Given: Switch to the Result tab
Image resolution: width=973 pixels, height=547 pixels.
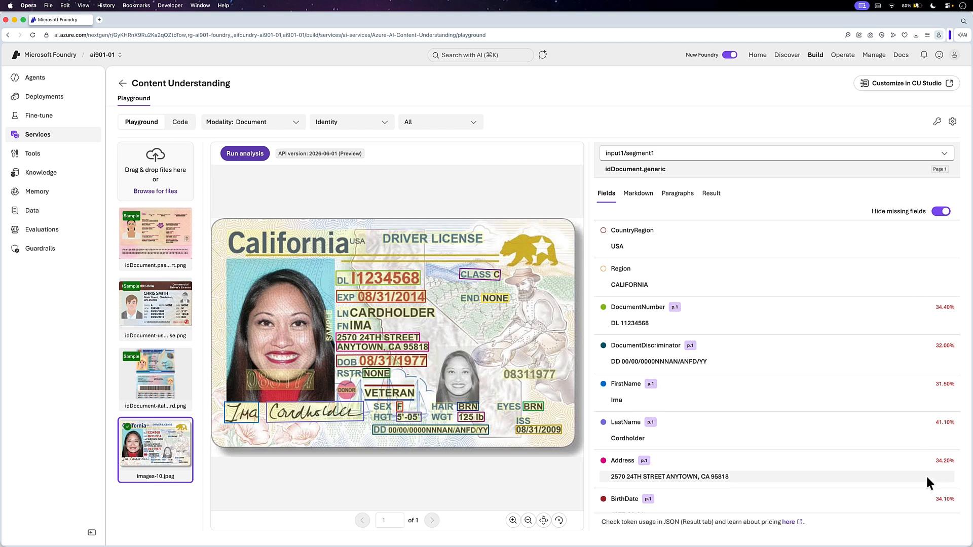Looking at the screenshot, I should (x=711, y=193).
